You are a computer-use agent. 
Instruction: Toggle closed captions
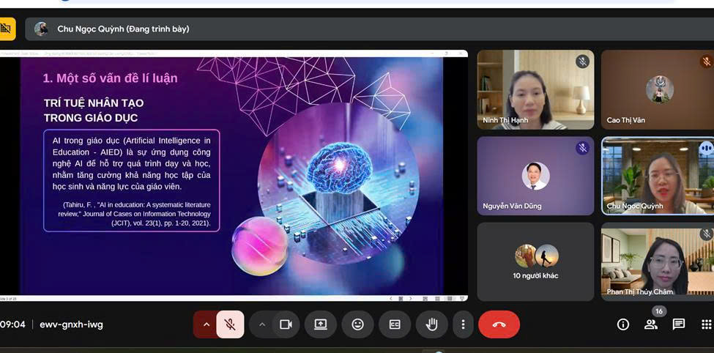point(395,324)
